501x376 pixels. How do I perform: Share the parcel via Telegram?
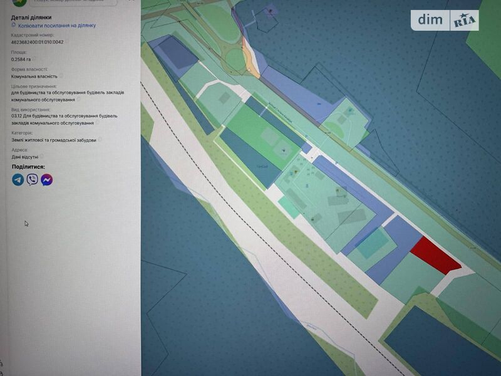(18, 180)
